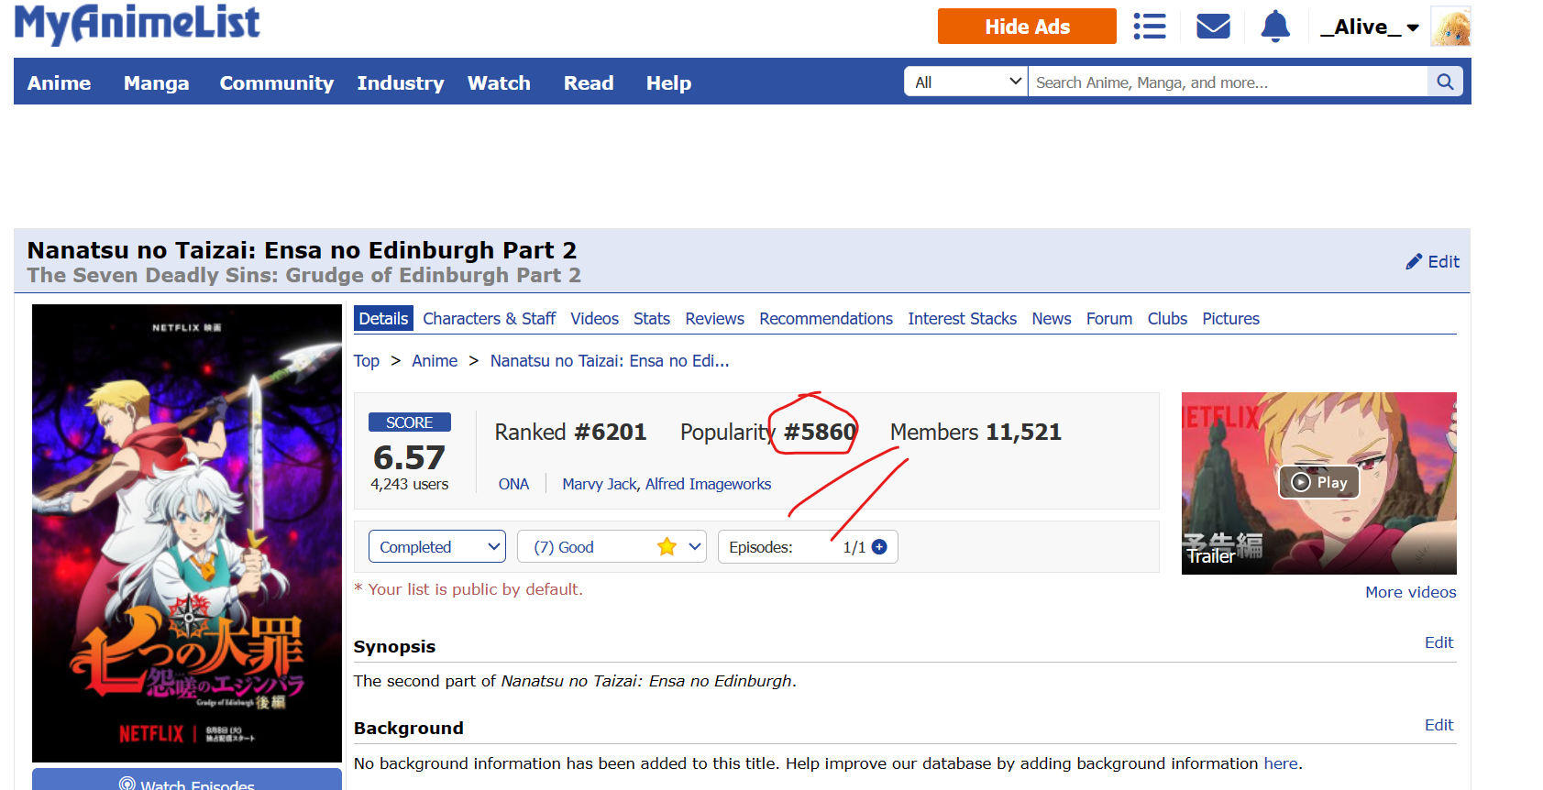Open the Community menu
Screen dimensions: 1543x790
coord(276,83)
